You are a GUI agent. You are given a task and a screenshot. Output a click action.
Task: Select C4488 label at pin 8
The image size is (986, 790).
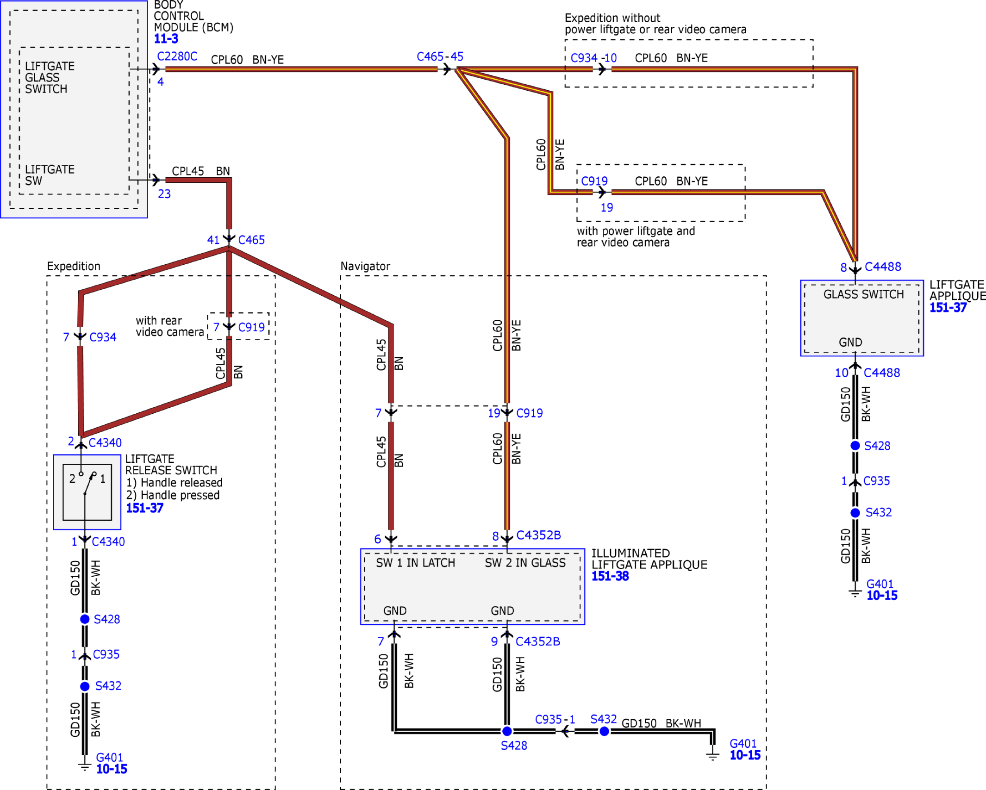[x=883, y=267]
